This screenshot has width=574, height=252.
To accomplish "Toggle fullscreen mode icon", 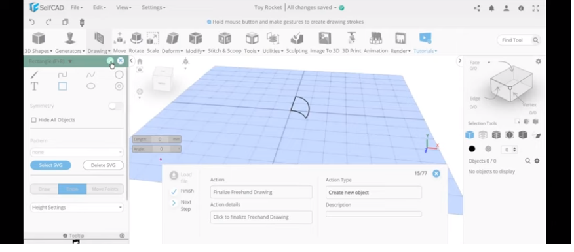I will [535, 8].
